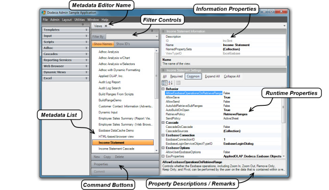Expand the Adhoc navigation group
This screenshot has width=329, height=190.
pos(65,48)
